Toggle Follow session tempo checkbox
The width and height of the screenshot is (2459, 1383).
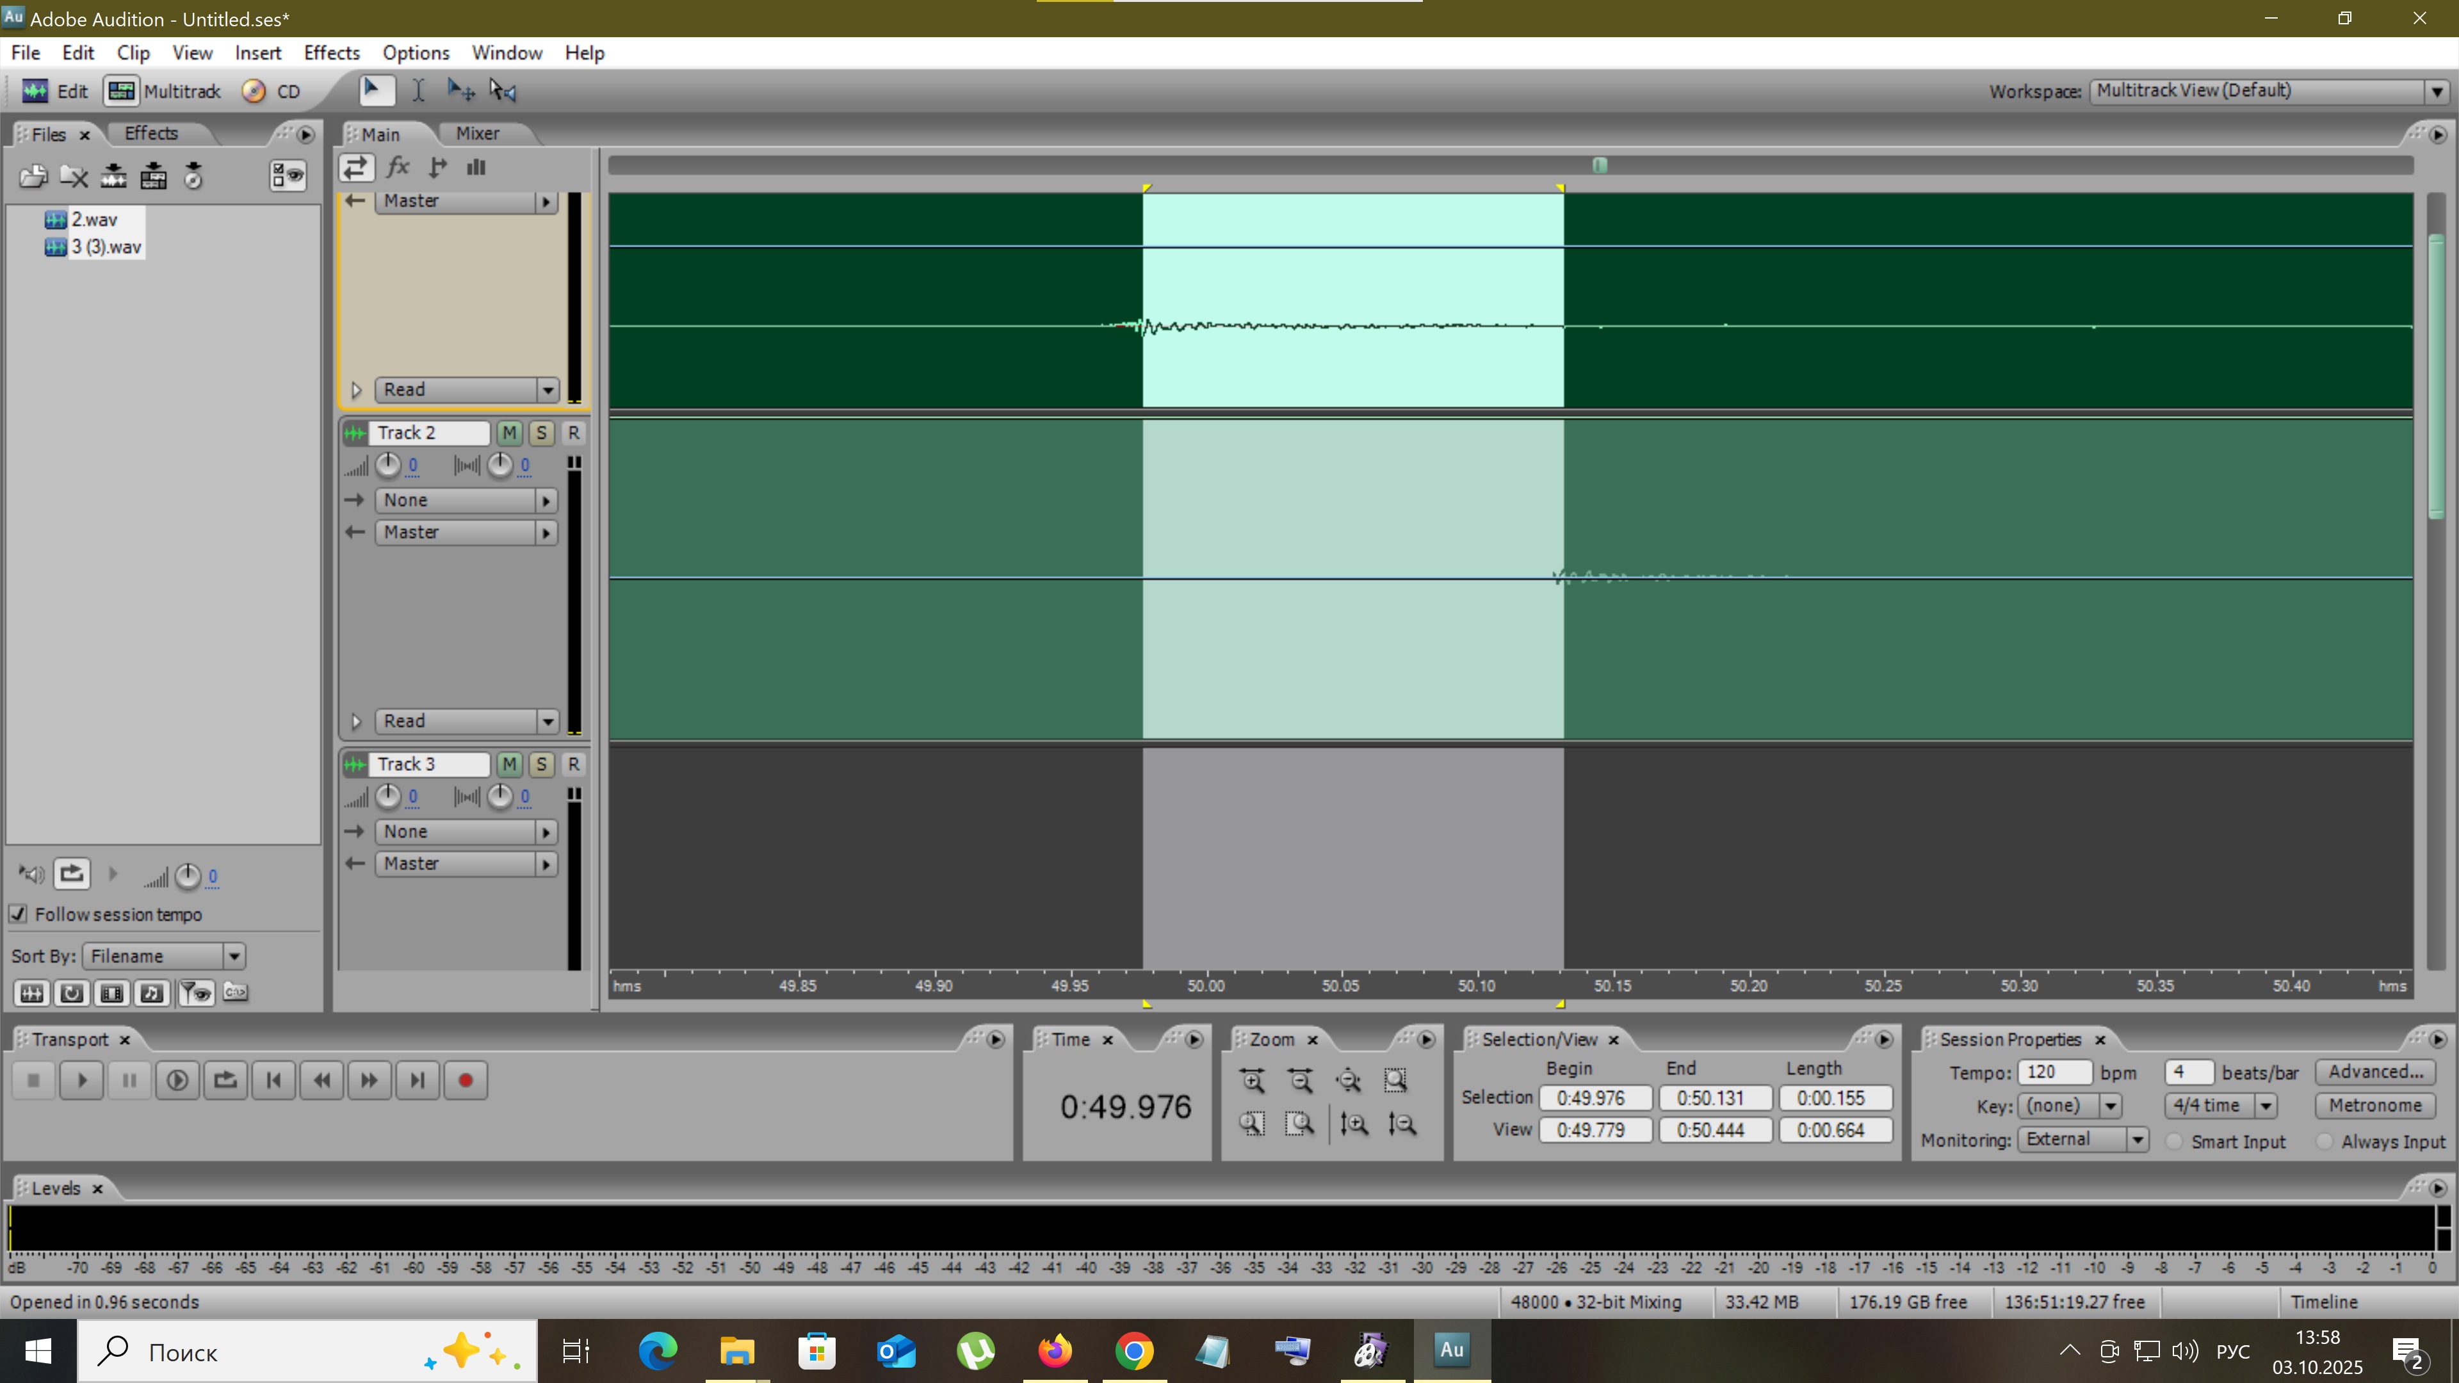(18, 914)
